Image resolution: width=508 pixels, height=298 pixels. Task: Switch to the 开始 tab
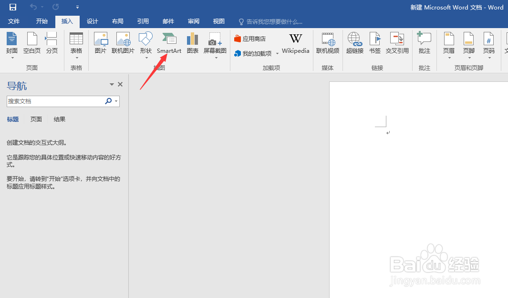(42, 21)
